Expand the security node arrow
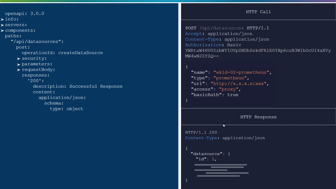336x189 pixels. coord(19,59)
